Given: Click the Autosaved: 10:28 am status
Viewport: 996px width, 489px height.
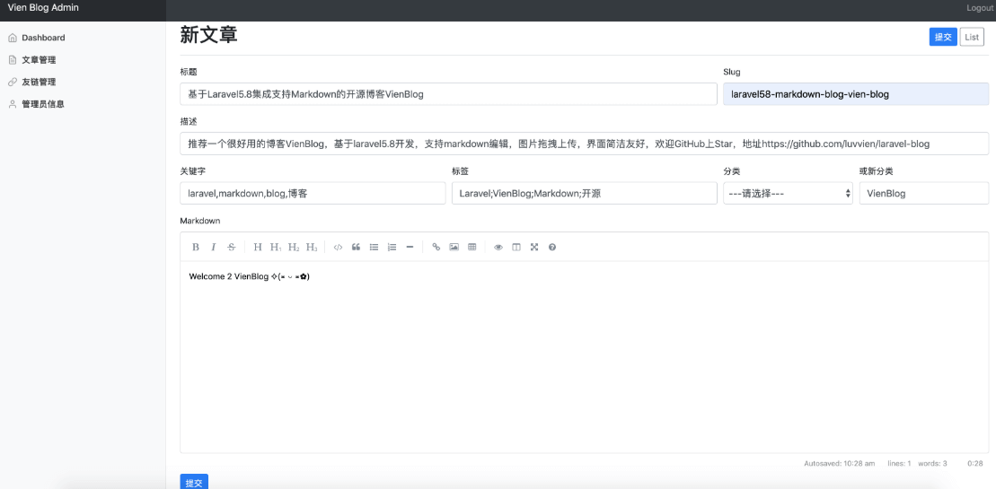Looking at the screenshot, I should click(839, 464).
